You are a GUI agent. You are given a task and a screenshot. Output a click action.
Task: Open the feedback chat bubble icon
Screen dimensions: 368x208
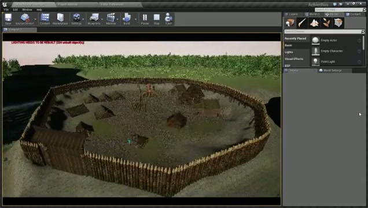point(335,4)
